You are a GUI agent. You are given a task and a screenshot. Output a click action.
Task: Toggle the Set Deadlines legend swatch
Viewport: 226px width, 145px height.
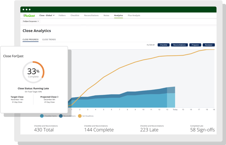(80, 116)
